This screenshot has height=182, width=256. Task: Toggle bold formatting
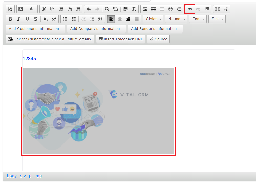click(x=10, y=19)
